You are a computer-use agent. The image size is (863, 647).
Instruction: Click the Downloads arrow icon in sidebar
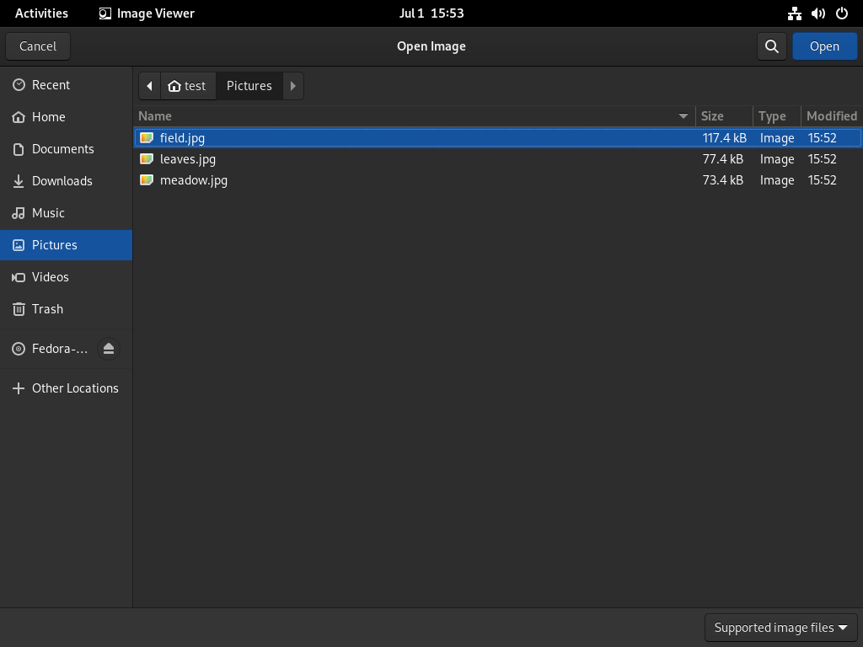pos(19,181)
